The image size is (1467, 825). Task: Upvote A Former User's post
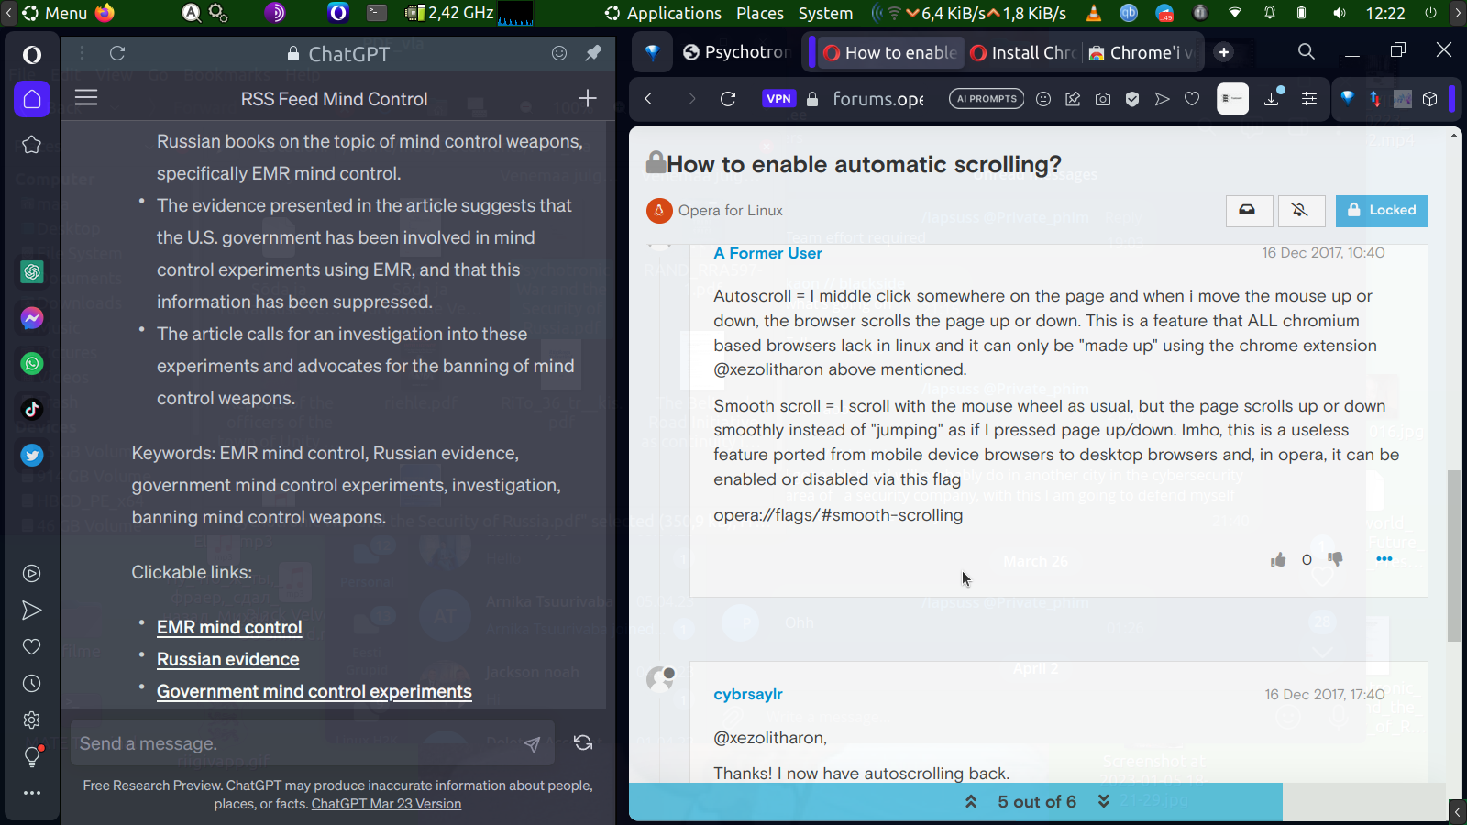[x=1278, y=559]
